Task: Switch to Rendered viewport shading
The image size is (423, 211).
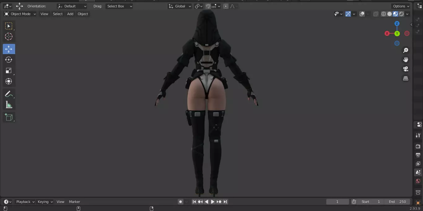Action: [x=401, y=14]
